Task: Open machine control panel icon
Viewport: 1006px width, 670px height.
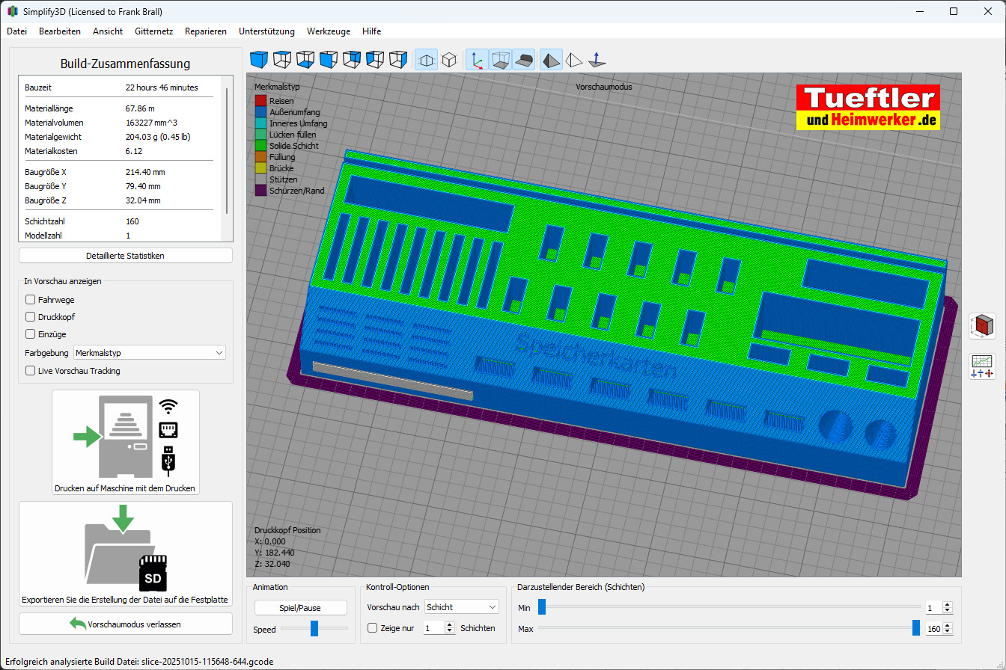Action: coord(981,366)
